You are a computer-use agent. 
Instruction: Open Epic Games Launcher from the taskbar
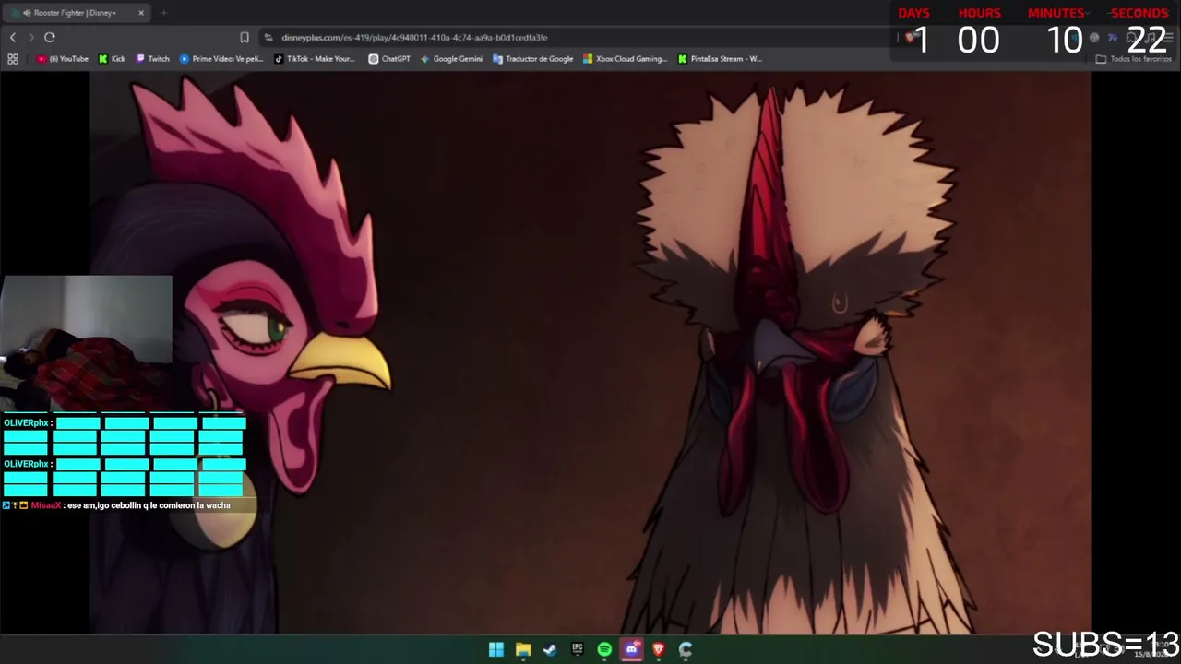tap(578, 649)
